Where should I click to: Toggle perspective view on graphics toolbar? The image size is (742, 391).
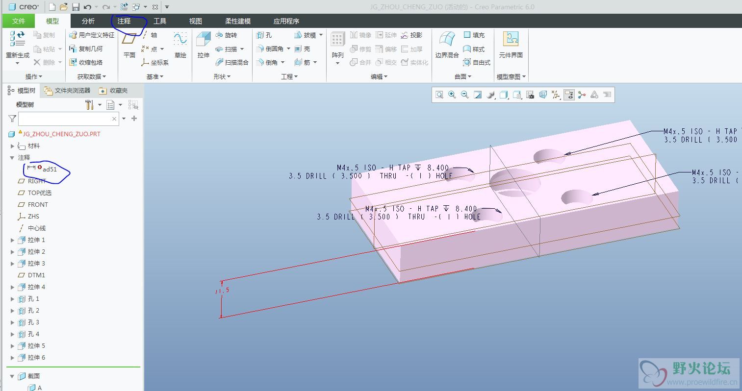(x=543, y=95)
